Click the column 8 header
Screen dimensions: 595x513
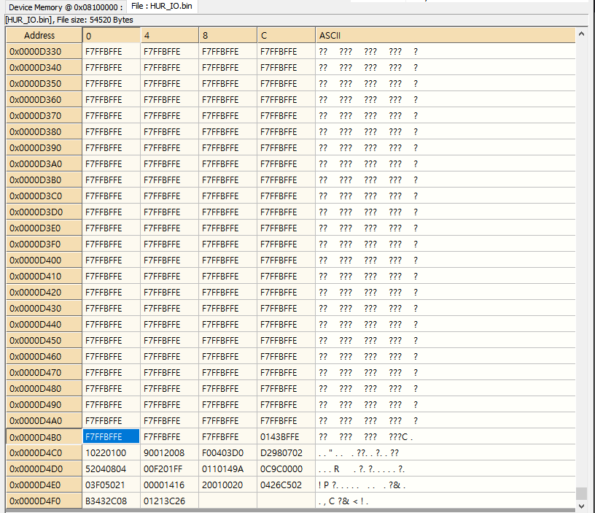[x=227, y=35]
